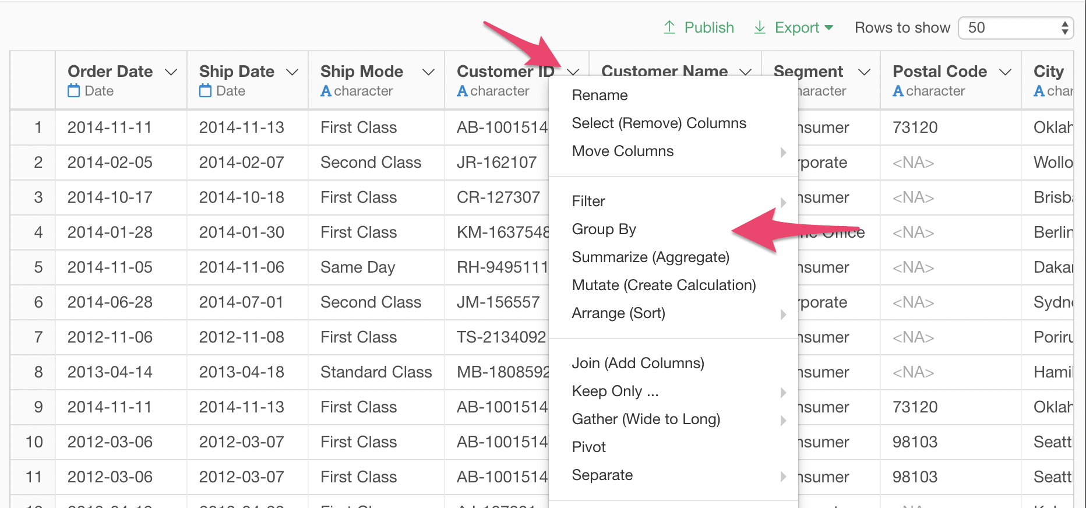The height and width of the screenshot is (508, 1086).
Task: Open the Rows to show selector
Action: pyautogui.click(x=1015, y=27)
